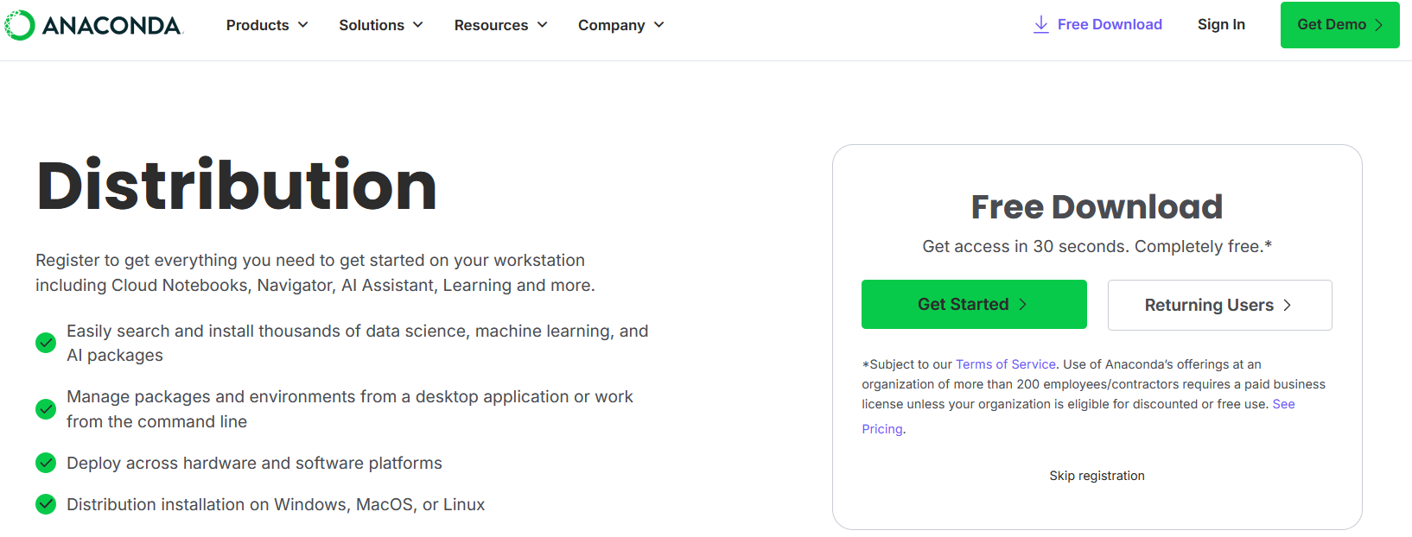Screen dimensions: 1412x537
Task: Click the green checkmark beside 'Deploy across hardware'
Action: [46, 463]
